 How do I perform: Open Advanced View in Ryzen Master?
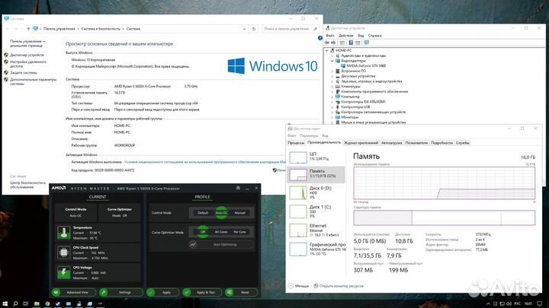(x=77, y=292)
